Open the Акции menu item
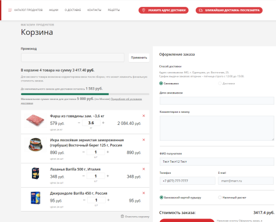This screenshot has width=276, height=222. (x=53, y=10)
